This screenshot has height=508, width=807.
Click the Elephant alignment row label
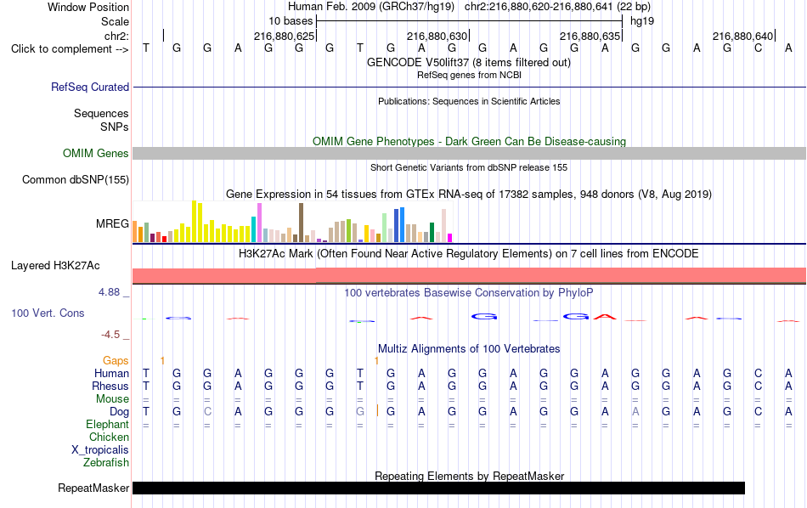pyautogui.click(x=107, y=425)
